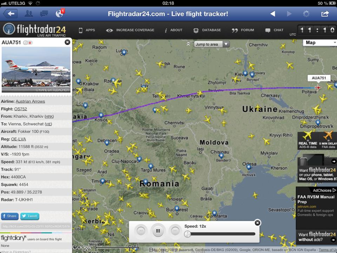Open the DATABASE menu item
This screenshot has width=337, height=253.
click(x=207, y=30)
